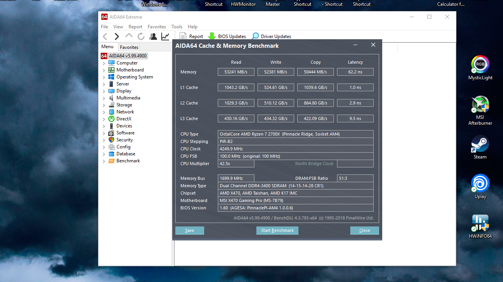Select the Network icon in tree
Image resolution: width=503 pixels, height=282 pixels.
pyautogui.click(x=111, y=112)
